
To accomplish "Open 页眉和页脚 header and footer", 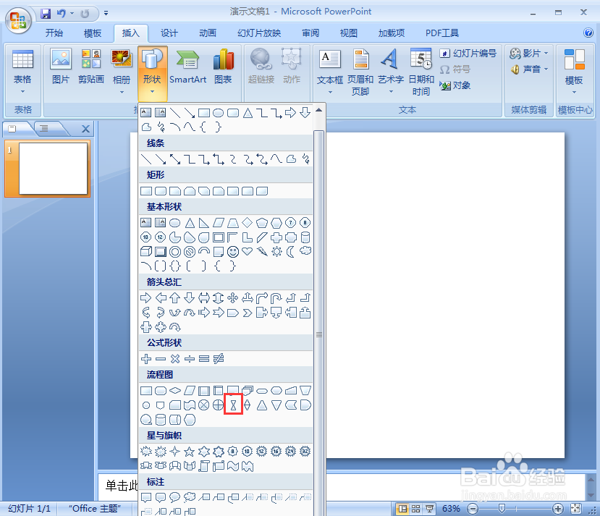I will tap(360, 72).
